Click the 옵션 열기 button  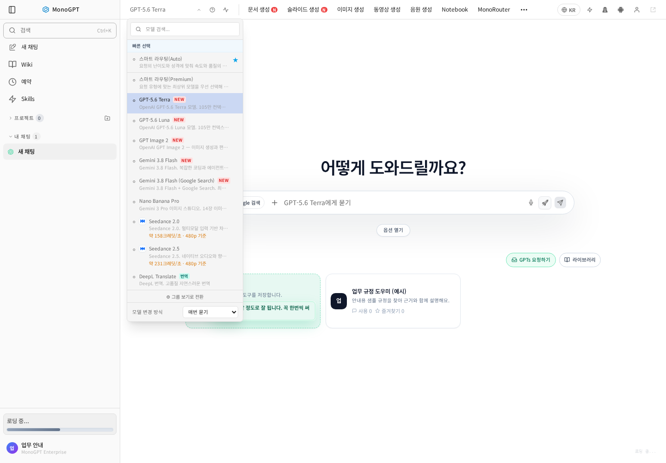click(x=393, y=230)
